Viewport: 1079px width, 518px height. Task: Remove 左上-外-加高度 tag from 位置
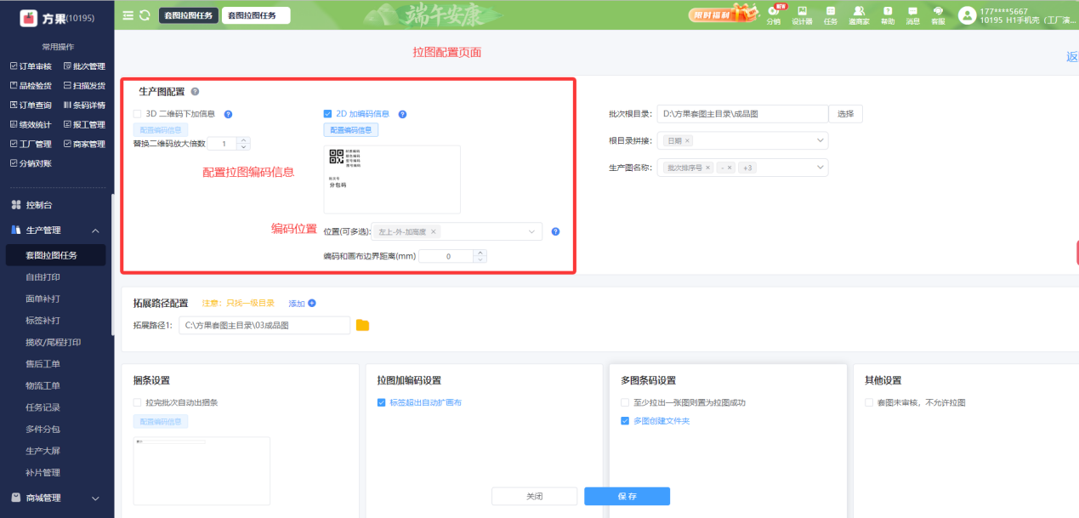(433, 231)
